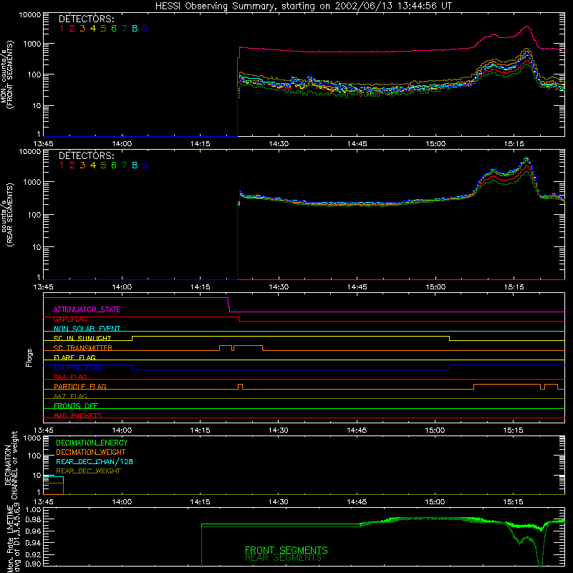Select the DECIMATION_WEIGHT legend entry
Screen dimensions: 573x573
(x=91, y=453)
